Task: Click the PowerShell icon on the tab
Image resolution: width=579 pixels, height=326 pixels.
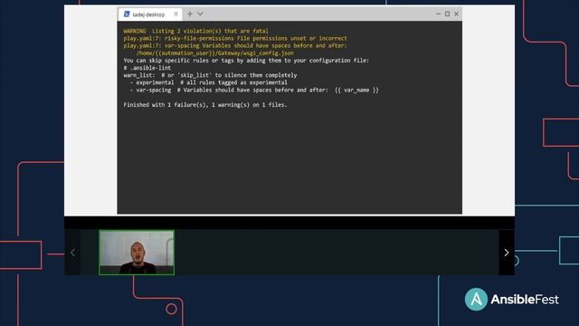Action: [127, 14]
